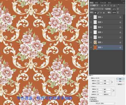The width and height of the screenshot is (126, 105).
Task: Click the Reset button below OK
Action: tap(120, 81)
